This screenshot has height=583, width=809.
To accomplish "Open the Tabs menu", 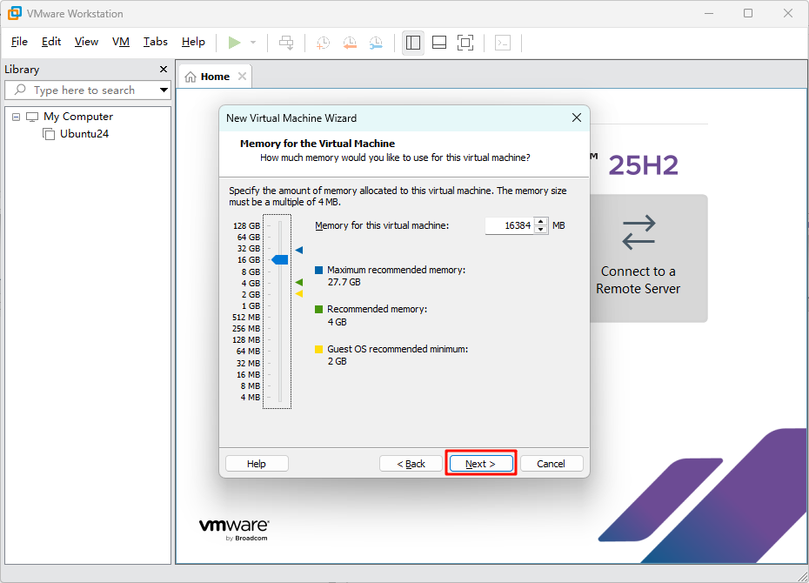I will (x=156, y=42).
